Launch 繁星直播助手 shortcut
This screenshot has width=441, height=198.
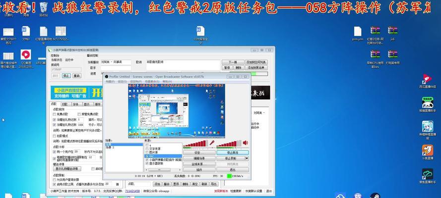pos(427,176)
